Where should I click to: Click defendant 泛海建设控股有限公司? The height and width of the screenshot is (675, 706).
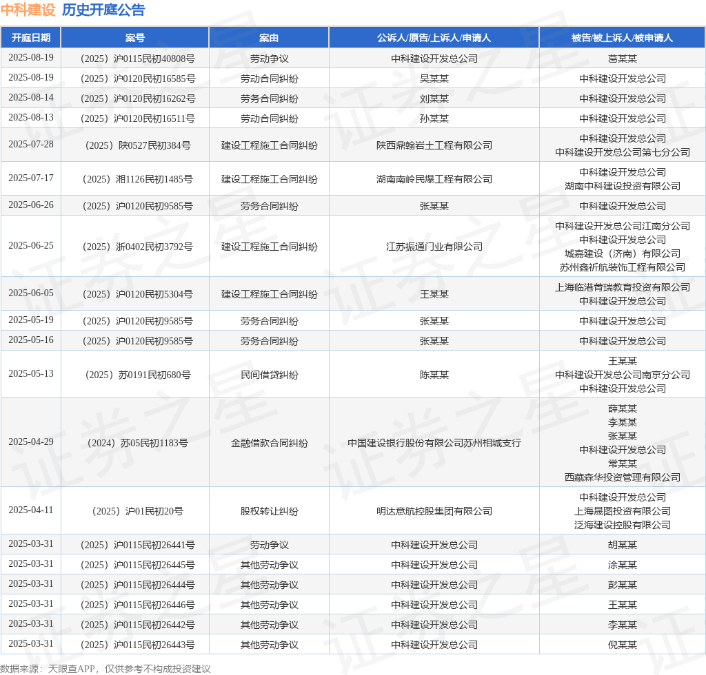623,525
